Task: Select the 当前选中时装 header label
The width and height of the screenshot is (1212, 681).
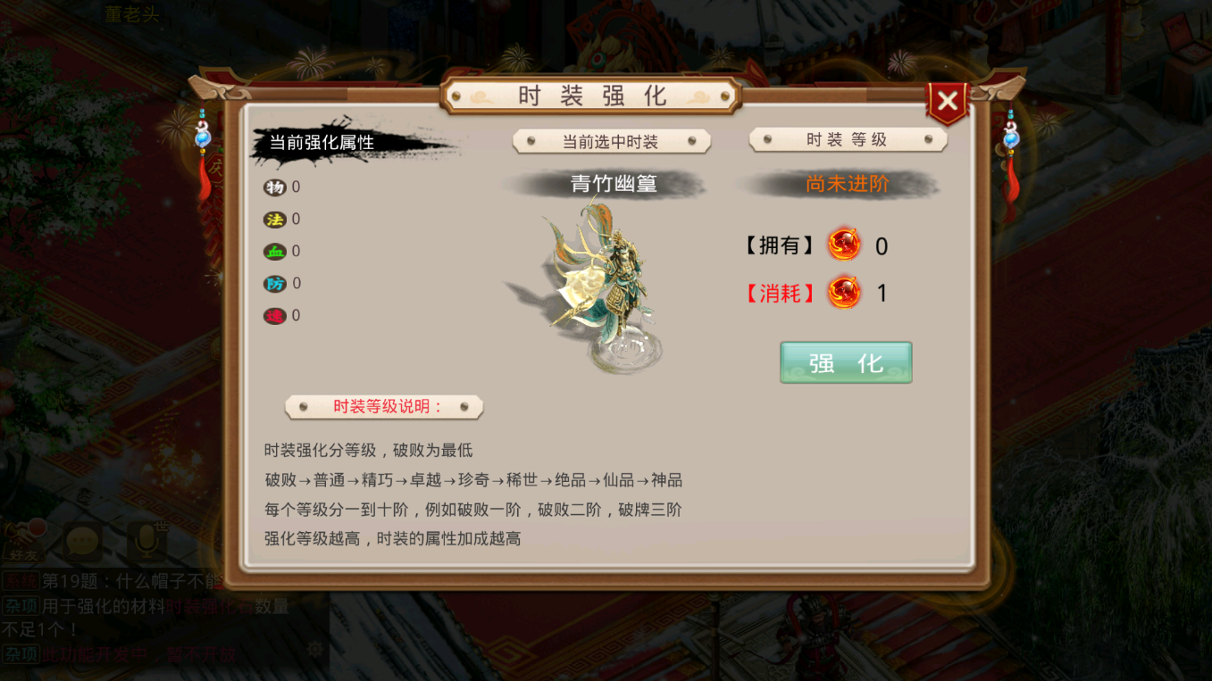Action: [611, 142]
